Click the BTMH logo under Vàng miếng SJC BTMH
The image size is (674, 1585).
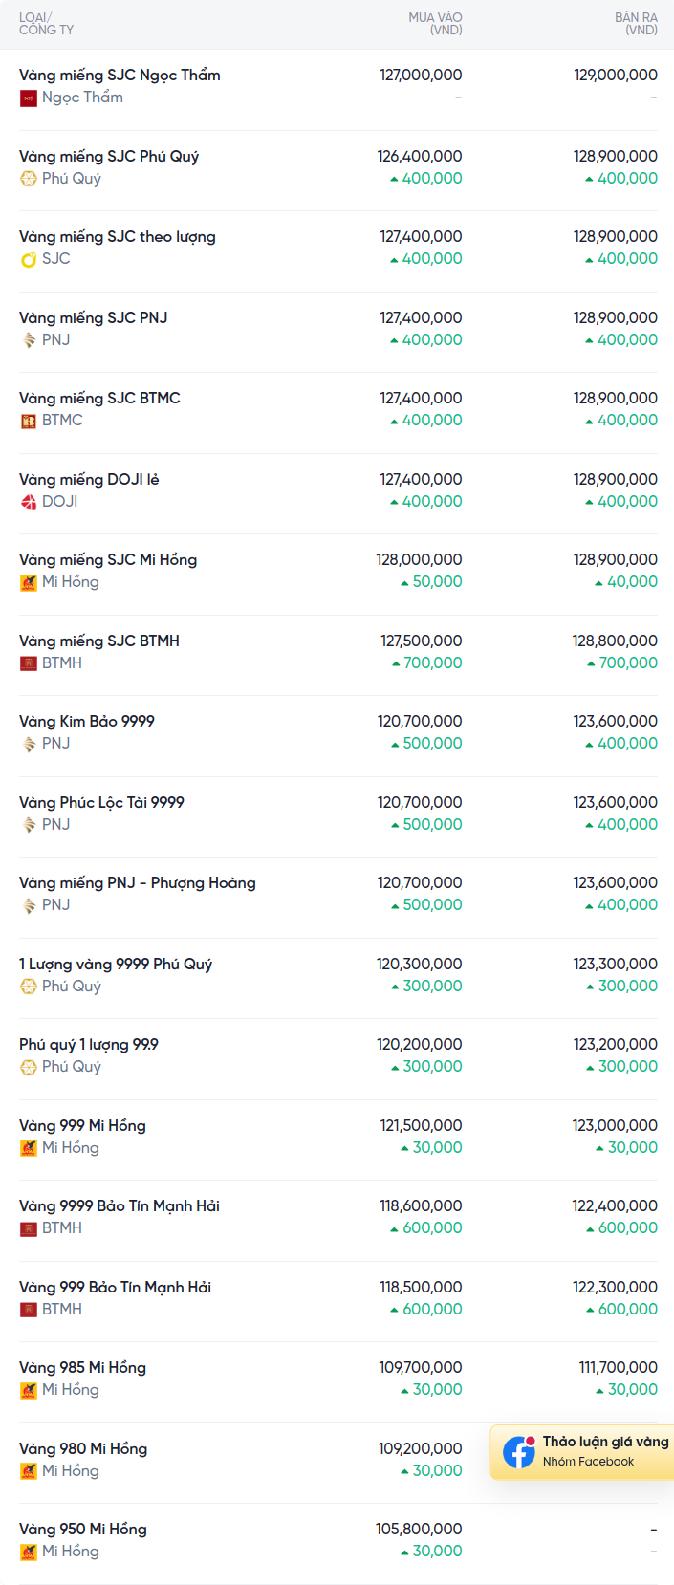[29, 663]
